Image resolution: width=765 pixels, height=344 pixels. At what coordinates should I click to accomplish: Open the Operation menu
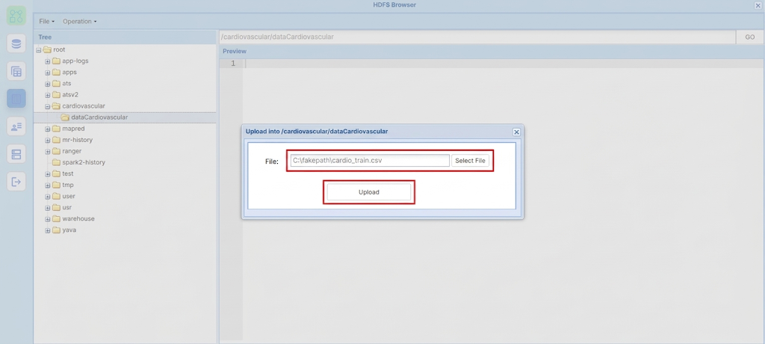(79, 22)
